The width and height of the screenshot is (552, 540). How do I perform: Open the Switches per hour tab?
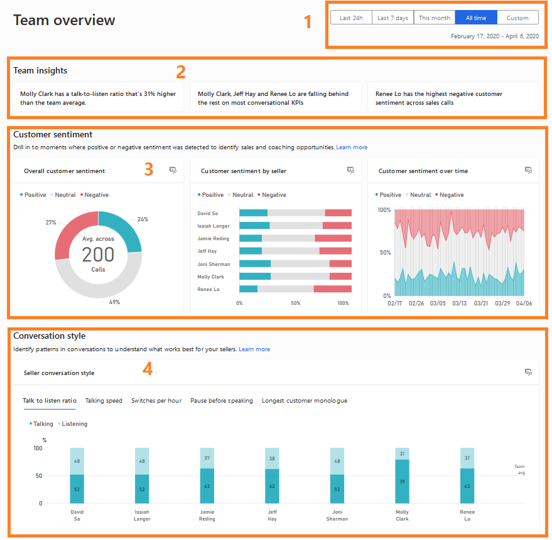pos(156,400)
